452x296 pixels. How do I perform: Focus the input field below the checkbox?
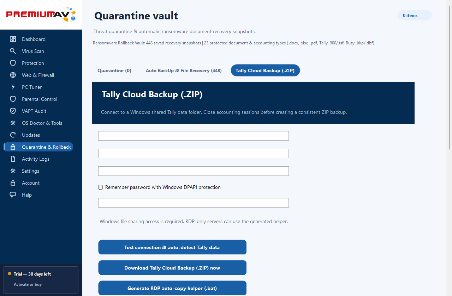click(194, 203)
